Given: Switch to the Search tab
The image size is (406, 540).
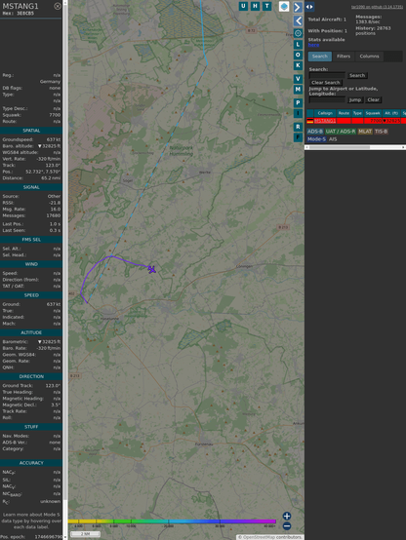Looking at the screenshot, I should pyautogui.click(x=320, y=57).
